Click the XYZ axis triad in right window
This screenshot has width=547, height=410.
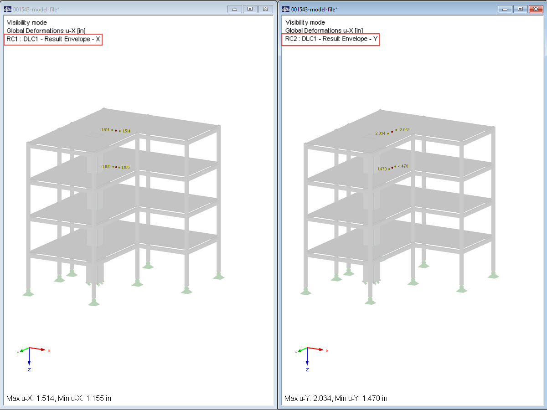pos(312,360)
